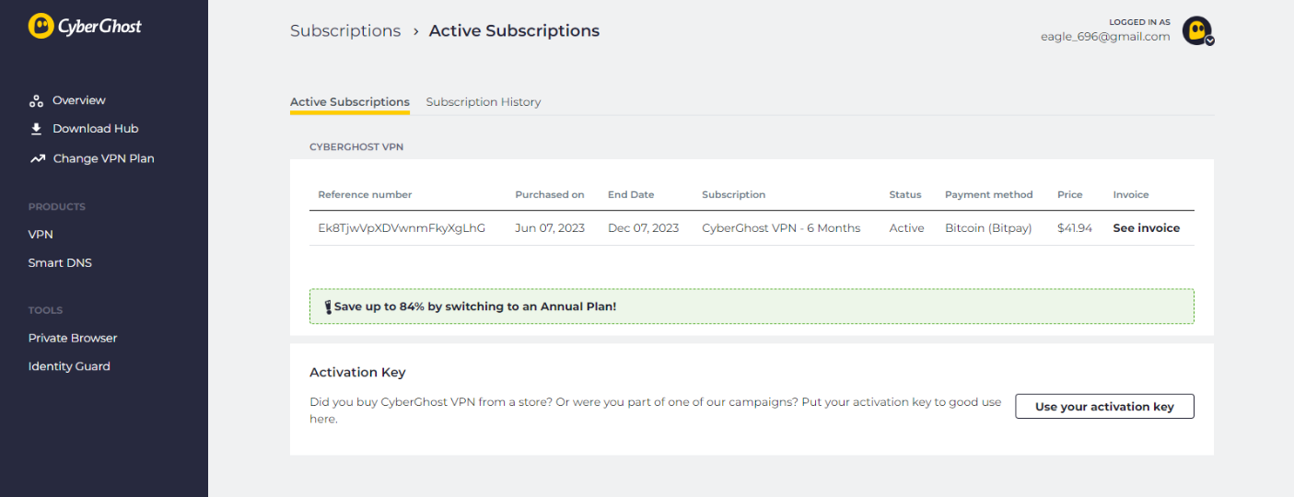The width and height of the screenshot is (1294, 497).
Task: Select Smart DNS under Products
Action: click(x=60, y=263)
